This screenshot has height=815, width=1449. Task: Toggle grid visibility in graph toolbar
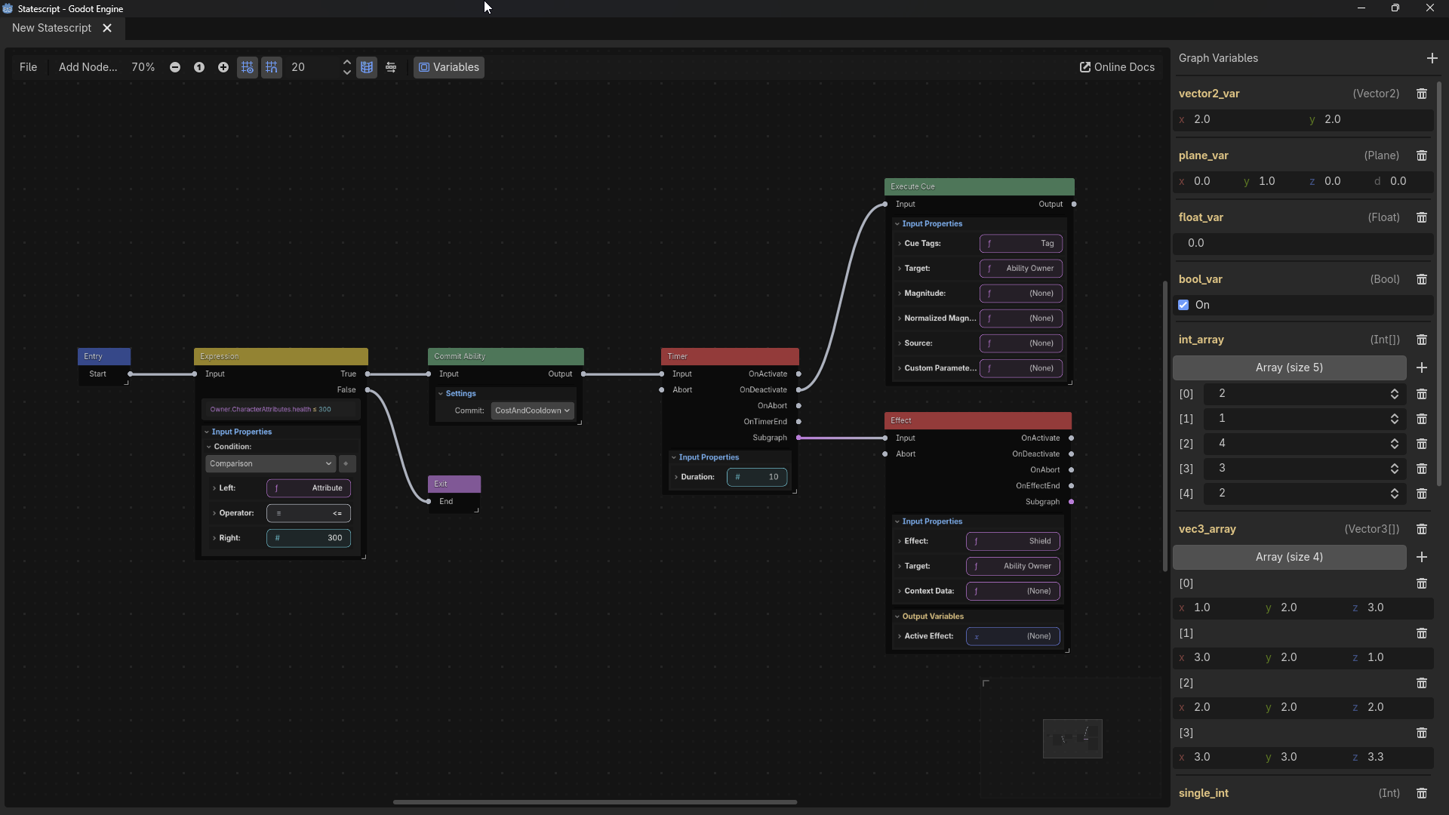pos(248,67)
